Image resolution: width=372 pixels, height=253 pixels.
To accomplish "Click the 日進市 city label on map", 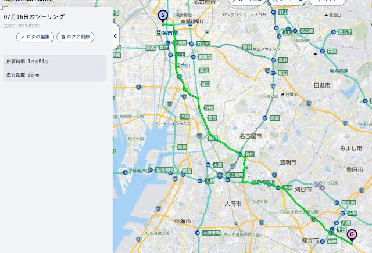I will [322, 85].
